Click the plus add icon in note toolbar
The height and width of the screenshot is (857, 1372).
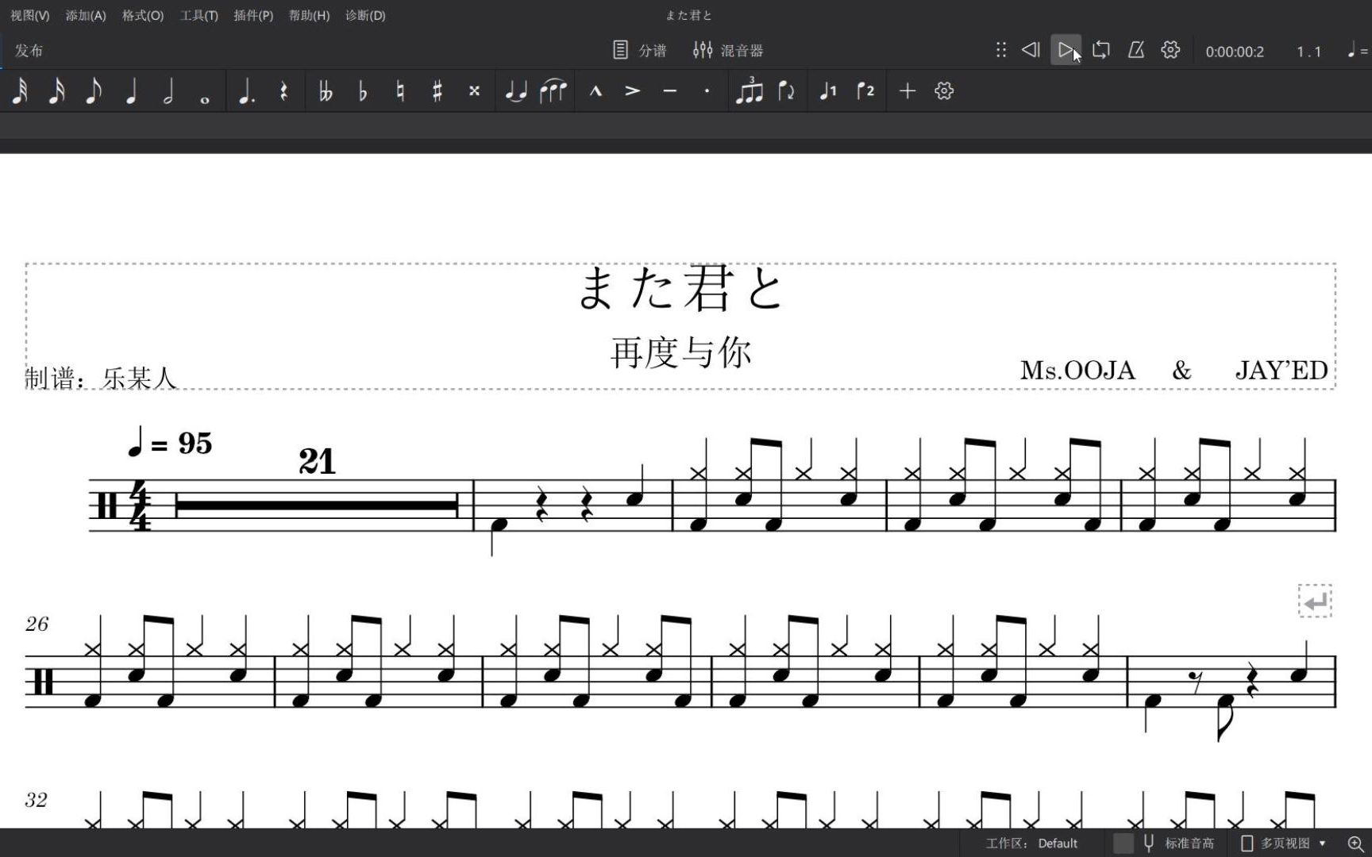coord(908,91)
